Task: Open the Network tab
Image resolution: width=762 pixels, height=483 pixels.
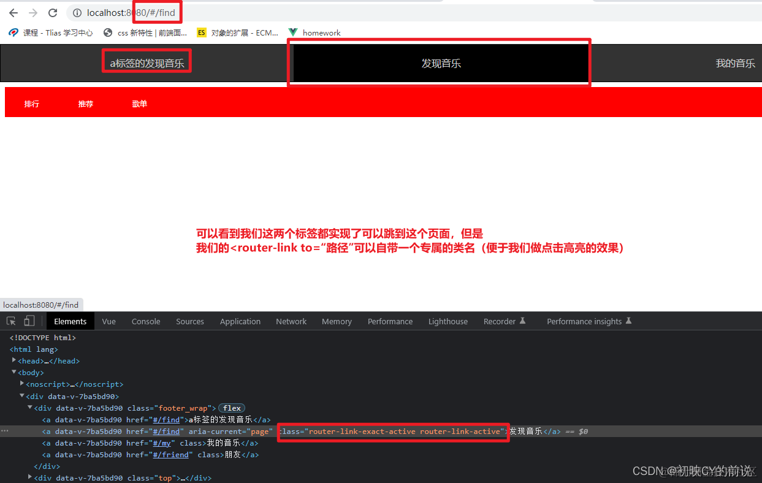Action: pos(291,321)
